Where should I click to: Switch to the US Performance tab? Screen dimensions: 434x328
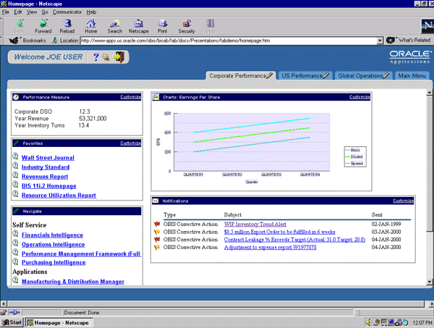[302, 75]
